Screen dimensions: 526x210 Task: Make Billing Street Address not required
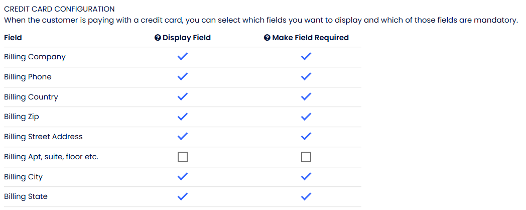[306, 137]
